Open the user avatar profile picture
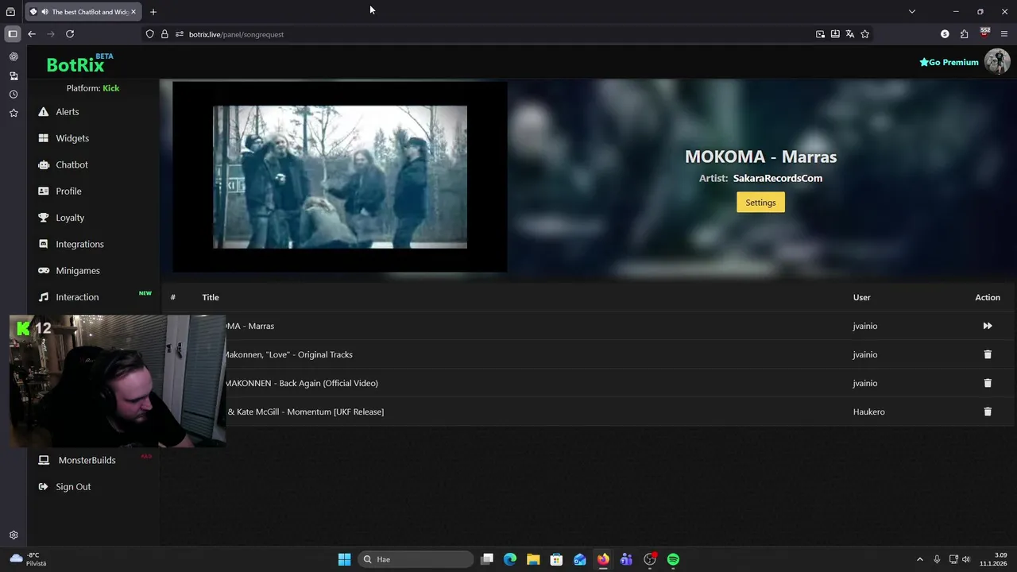This screenshot has height=572, width=1017. 997,61
